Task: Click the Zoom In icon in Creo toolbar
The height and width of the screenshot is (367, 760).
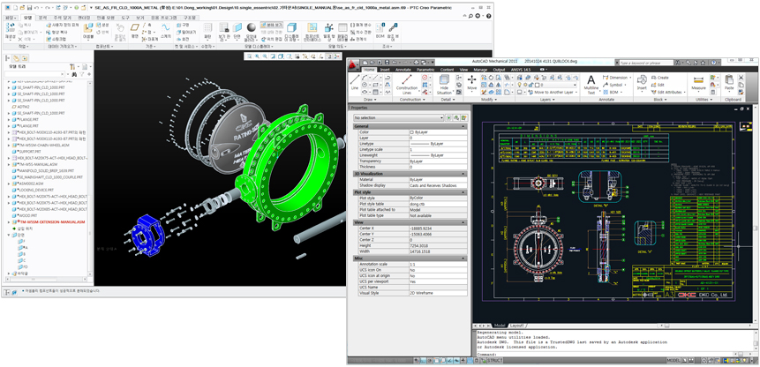Action: 257,56
